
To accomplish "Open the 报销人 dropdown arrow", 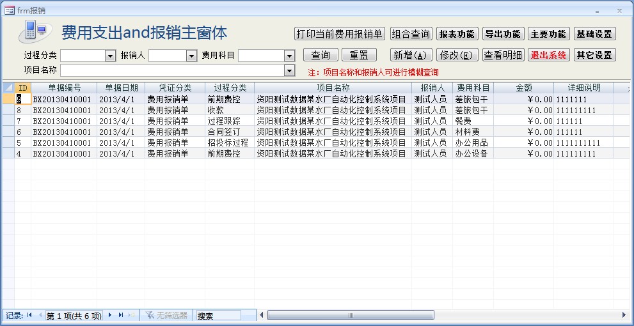I will coord(192,56).
